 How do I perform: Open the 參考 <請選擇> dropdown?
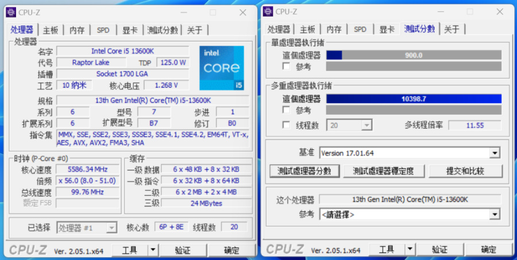tap(410, 215)
